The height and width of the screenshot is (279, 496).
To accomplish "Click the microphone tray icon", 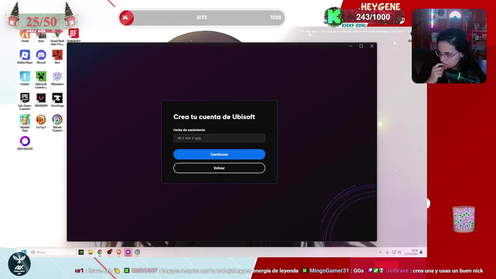I will [387, 252].
